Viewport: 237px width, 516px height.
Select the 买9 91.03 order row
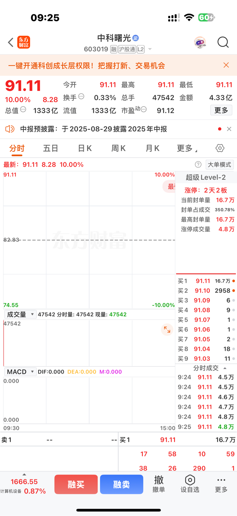tap(206, 359)
